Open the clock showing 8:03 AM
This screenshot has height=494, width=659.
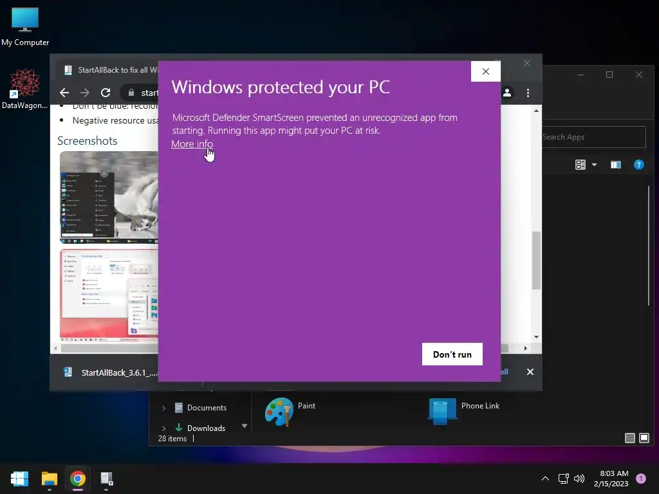(611, 479)
